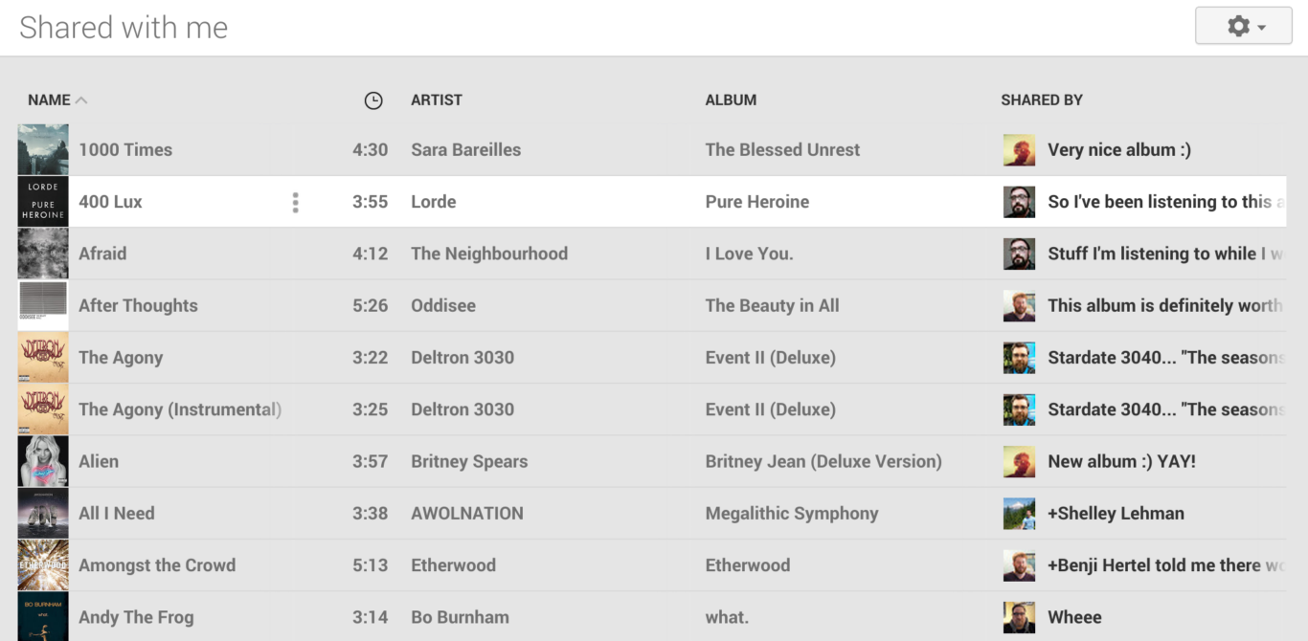Image resolution: width=1308 pixels, height=641 pixels.
Task: Click the sharer avatar for The Agony (Instrumental)
Action: 1019,409
